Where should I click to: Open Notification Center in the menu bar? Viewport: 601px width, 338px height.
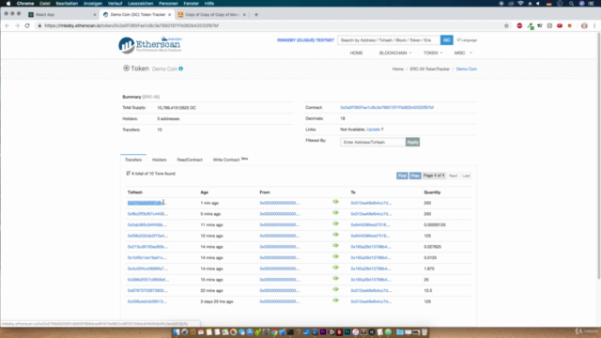click(x=591, y=4)
